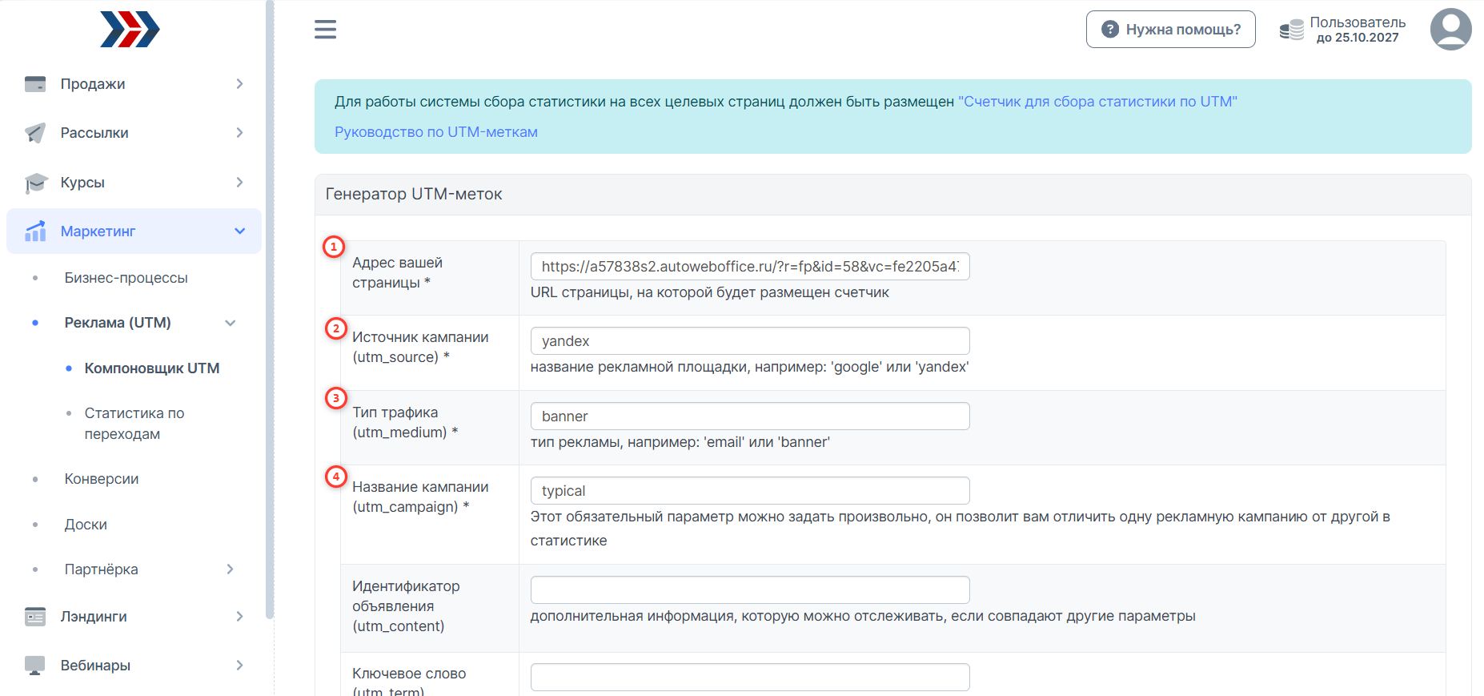The image size is (1484, 696).
Task: Click the Вебинары monitor icon
Action: (x=35, y=666)
